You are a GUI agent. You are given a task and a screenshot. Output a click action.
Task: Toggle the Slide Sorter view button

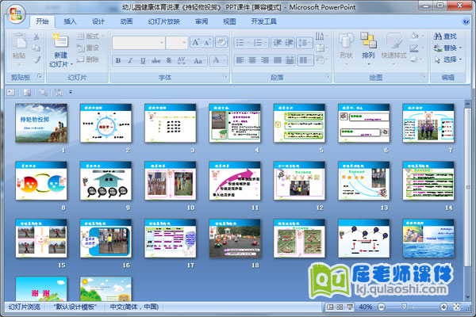(x=341, y=307)
